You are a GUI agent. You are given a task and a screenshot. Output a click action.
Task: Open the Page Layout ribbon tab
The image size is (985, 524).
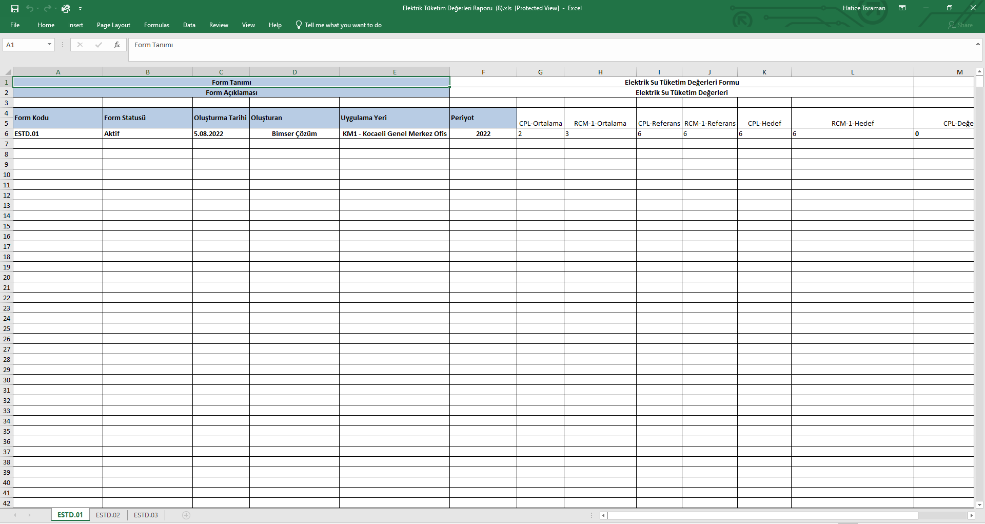[x=113, y=25]
